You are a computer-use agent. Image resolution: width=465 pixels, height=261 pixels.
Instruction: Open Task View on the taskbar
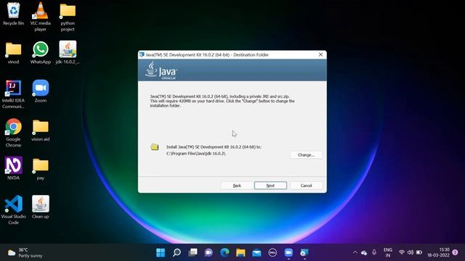(193, 253)
